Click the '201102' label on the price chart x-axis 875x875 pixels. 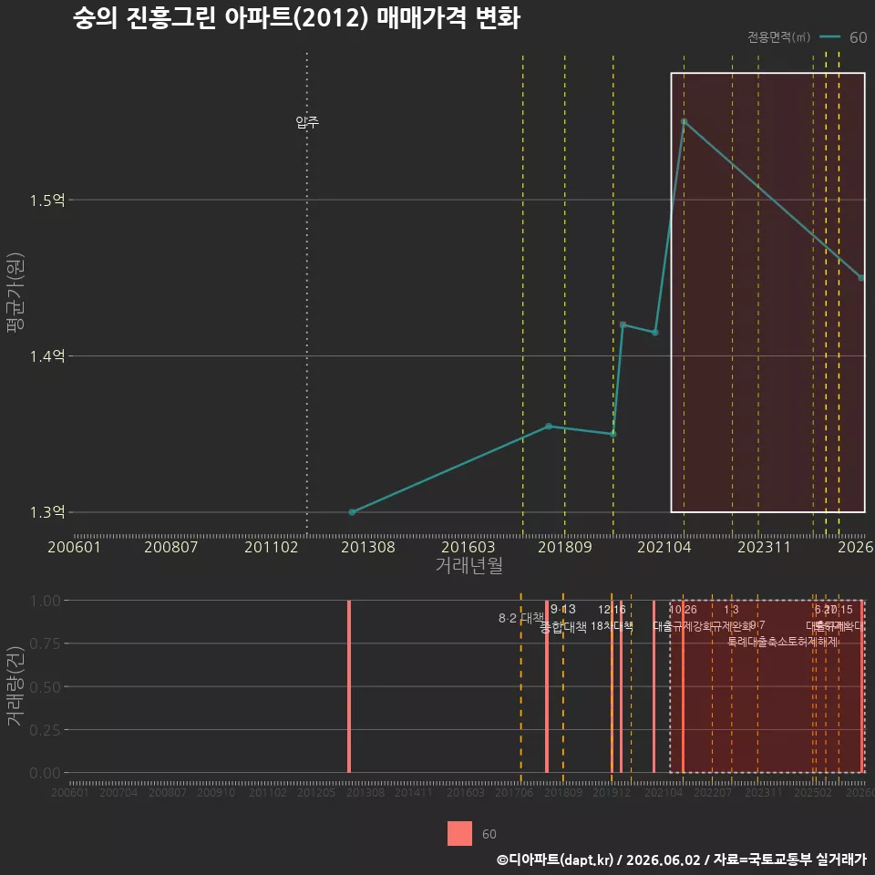pos(272,547)
